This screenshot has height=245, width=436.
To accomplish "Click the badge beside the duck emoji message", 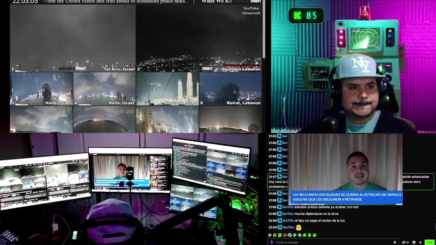I will click(x=280, y=227).
